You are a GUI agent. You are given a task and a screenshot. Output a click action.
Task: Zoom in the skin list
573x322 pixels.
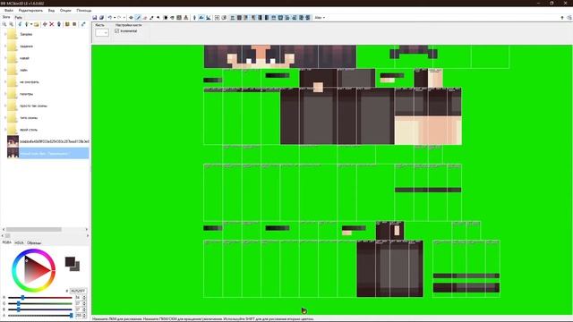[x=4, y=24]
